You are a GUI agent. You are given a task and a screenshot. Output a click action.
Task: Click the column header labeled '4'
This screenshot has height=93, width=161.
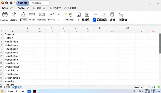51,28
